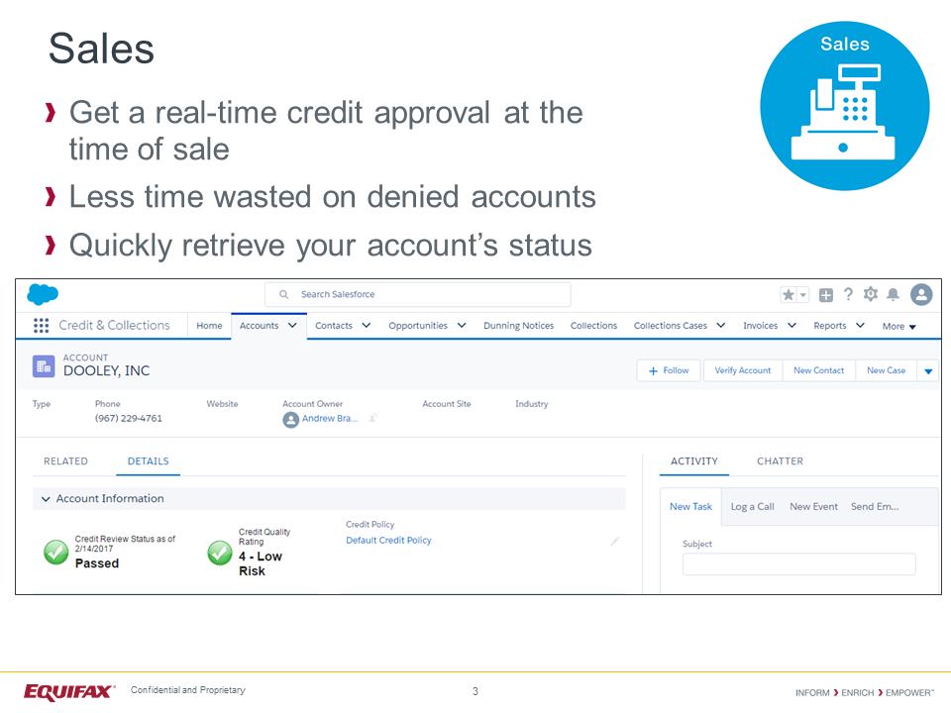The image size is (951, 713).
Task: Click the edit pencil beside Credit Policy
Action: coord(614,541)
